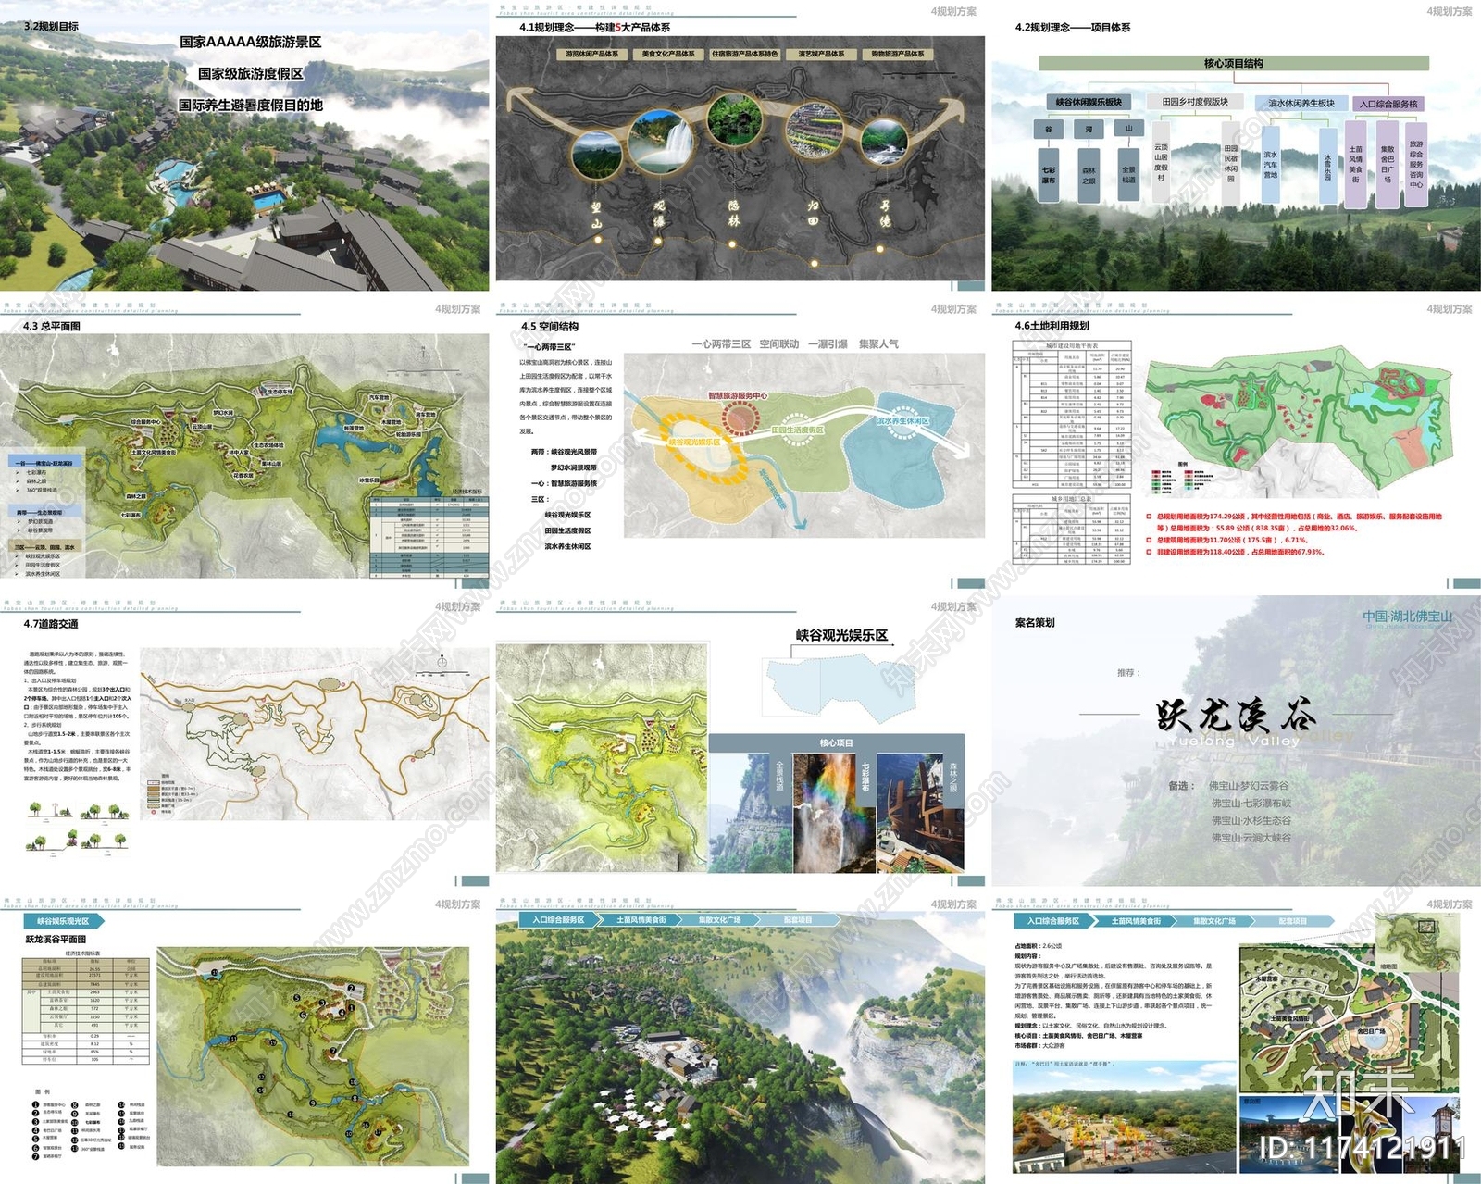Click the 峡谷观光娱乐区 slide heading

tap(842, 635)
